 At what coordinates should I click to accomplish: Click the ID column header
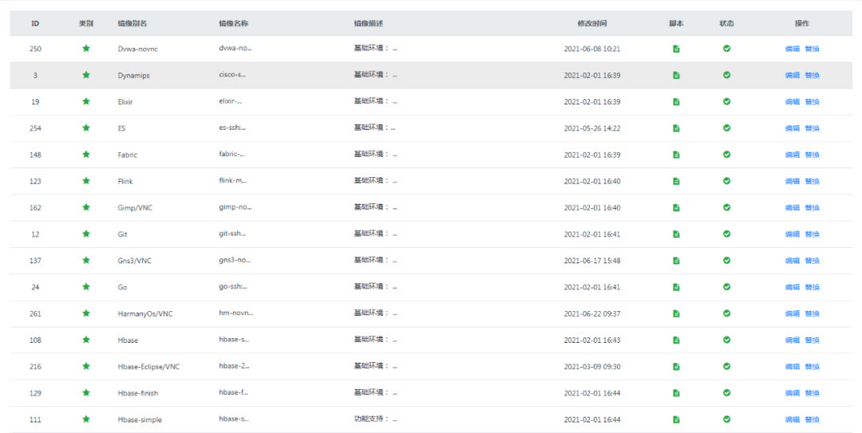click(35, 24)
